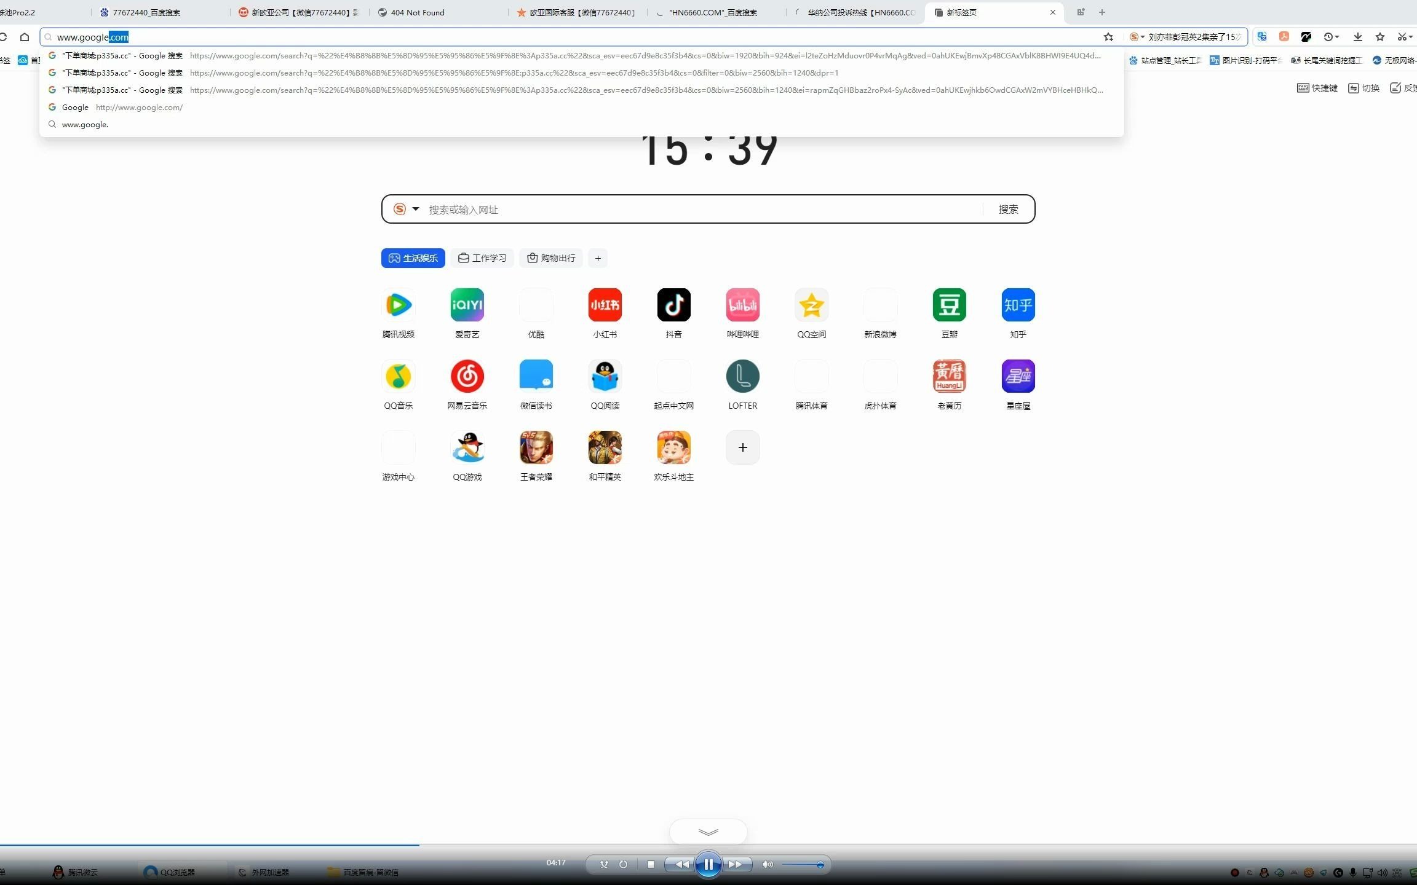1417x885 pixels.
Task: Open the QQ阅读 shortcut
Action: 605,376
